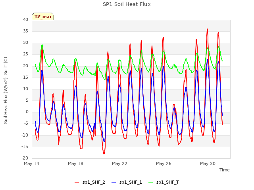Viewport: 254px width, 190px height.
Task: Click the May 18 x-axis tick label
Action: coord(75,163)
